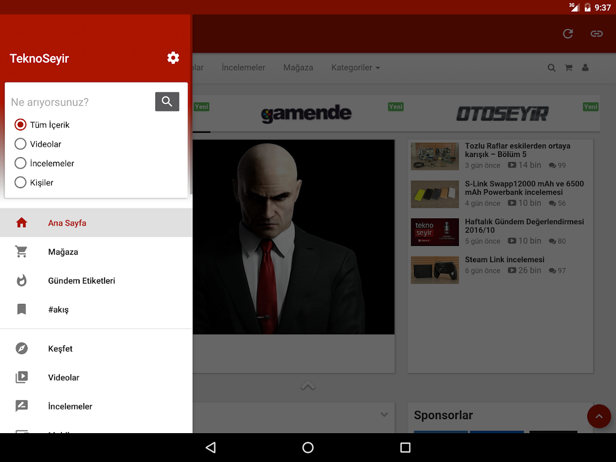Click the website search magnifier icon
Image resolution: width=616 pixels, height=462 pixels.
click(551, 68)
